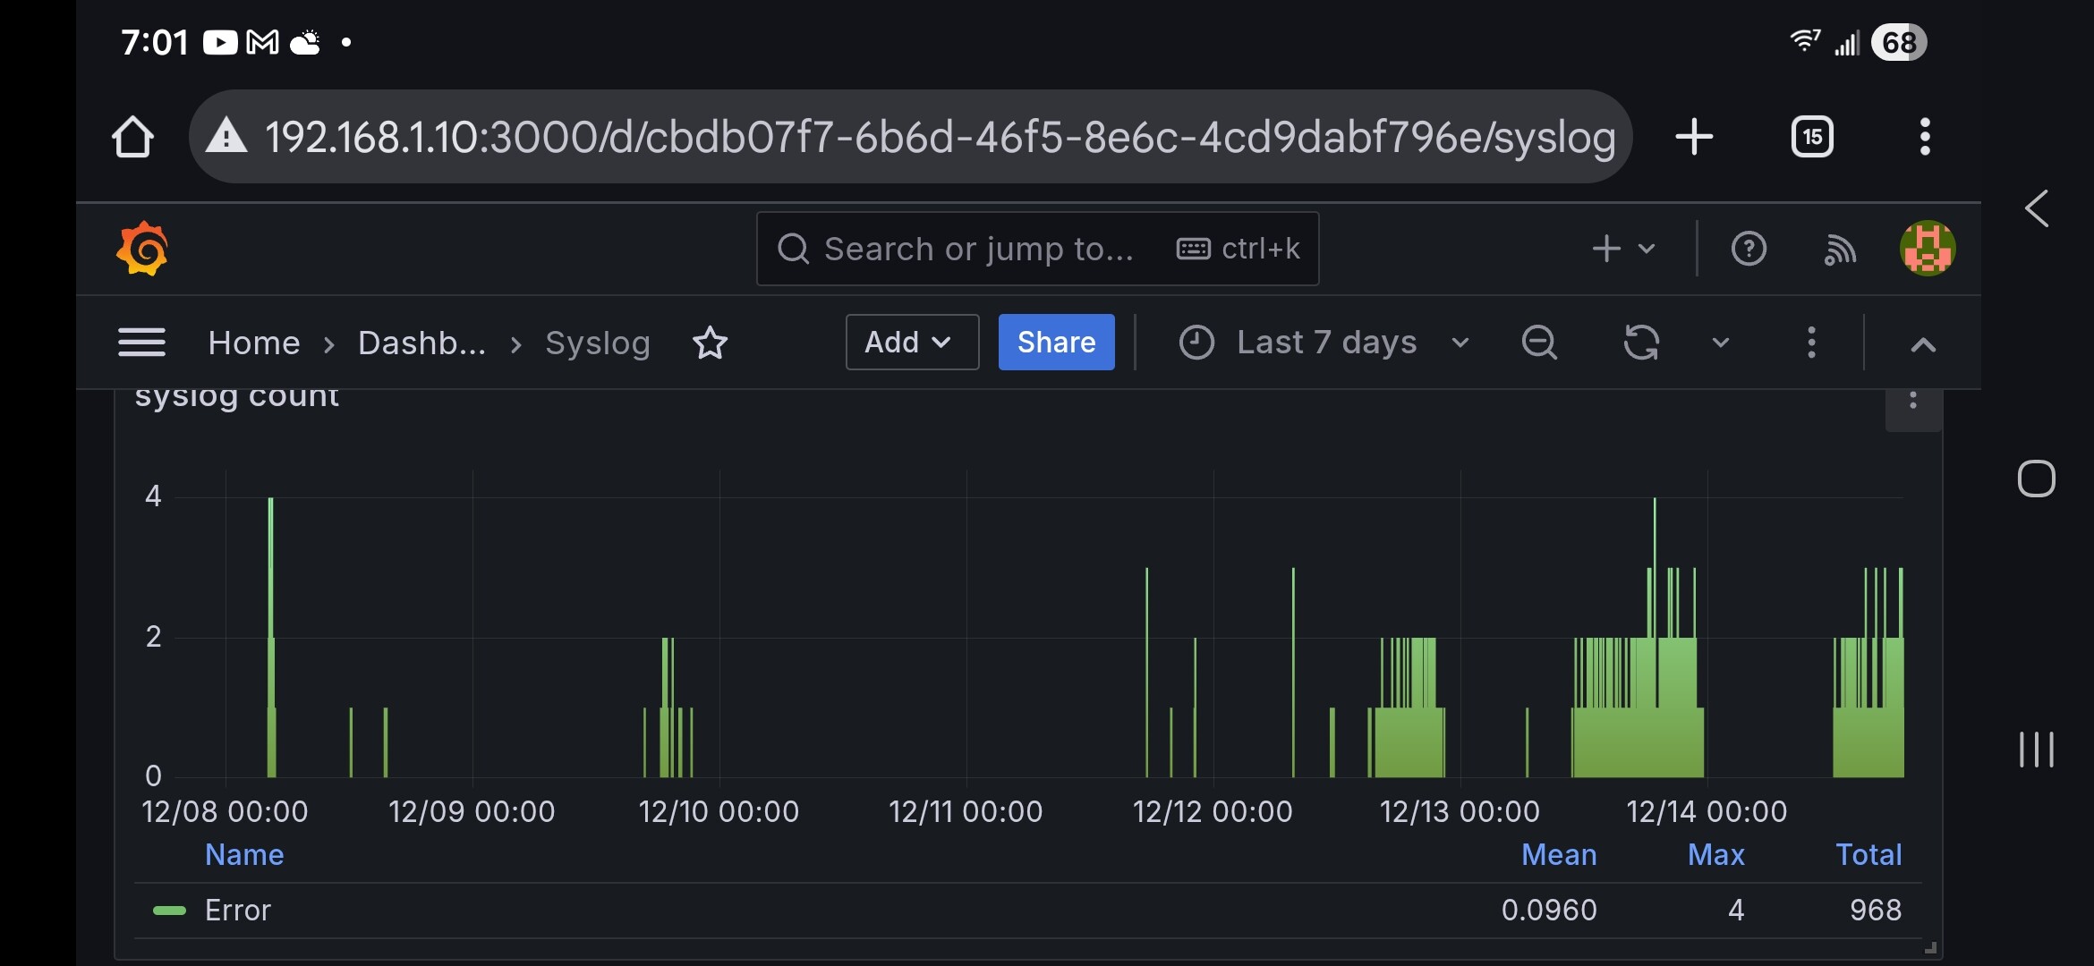Open the hamburger navigation menu

(x=141, y=343)
